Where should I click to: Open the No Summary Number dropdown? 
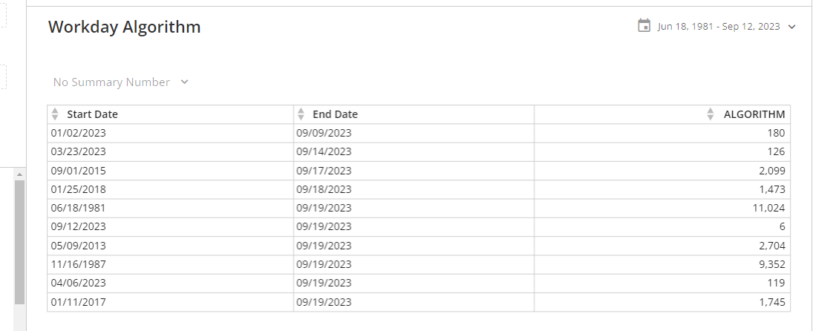click(x=120, y=82)
